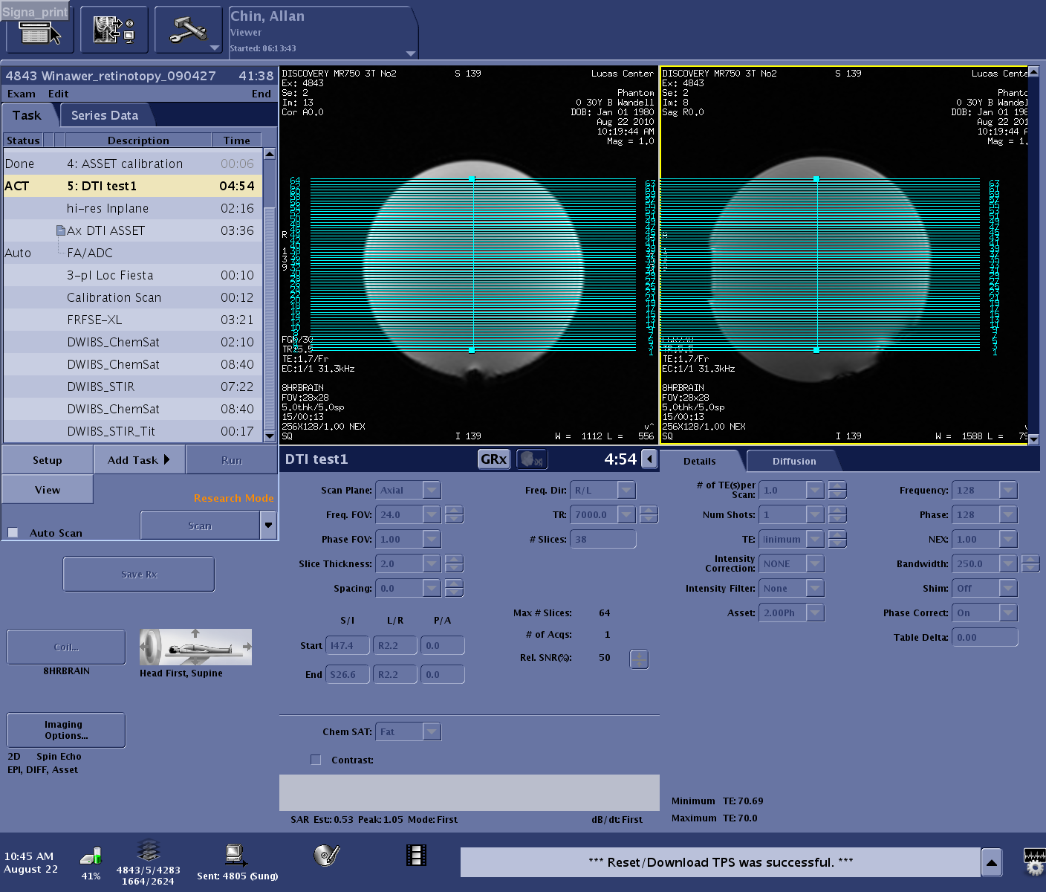The image size is (1046, 892).
Task: Click the GRx graphic prescription button
Action: coord(493,459)
